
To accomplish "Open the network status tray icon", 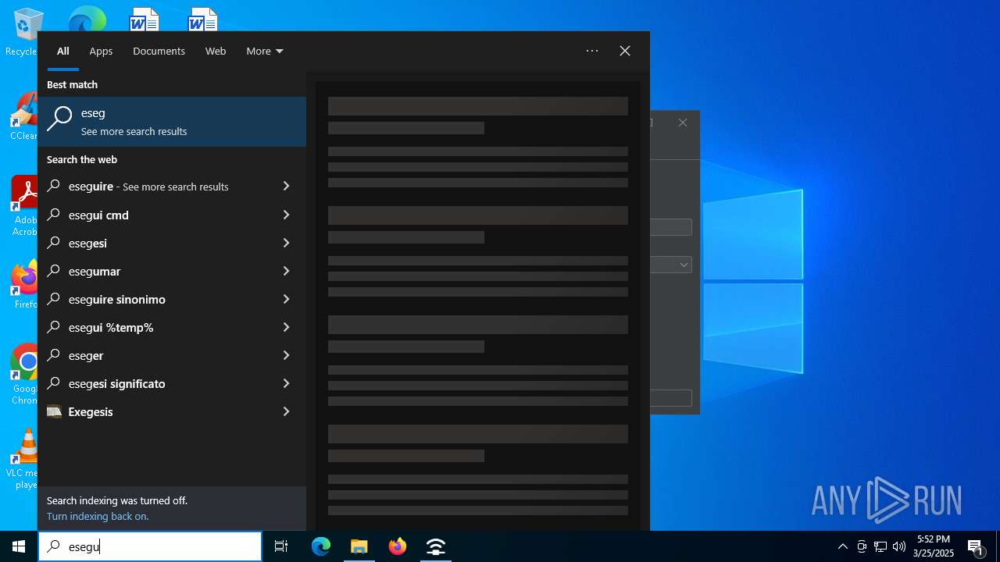I will click(x=880, y=546).
